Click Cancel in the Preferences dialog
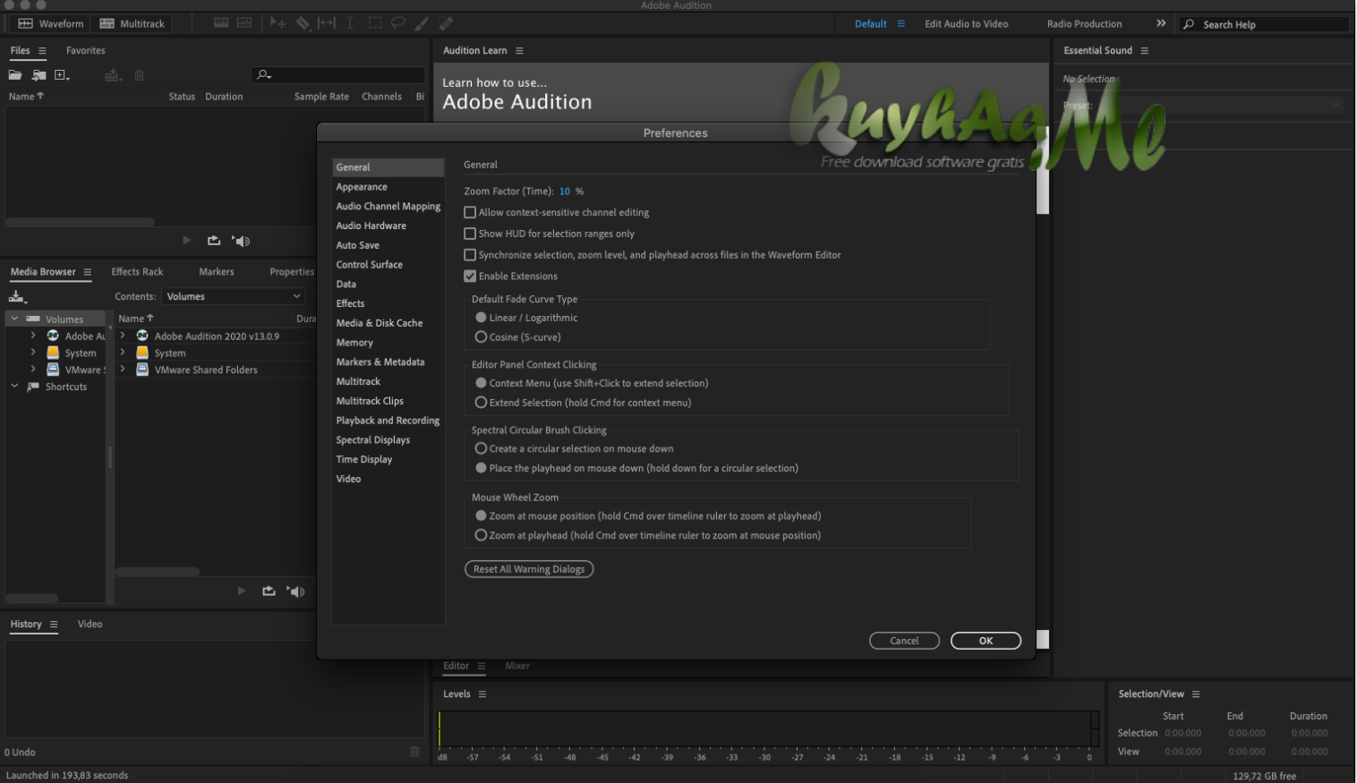This screenshot has width=1357, height=783. tap(904, 641)
